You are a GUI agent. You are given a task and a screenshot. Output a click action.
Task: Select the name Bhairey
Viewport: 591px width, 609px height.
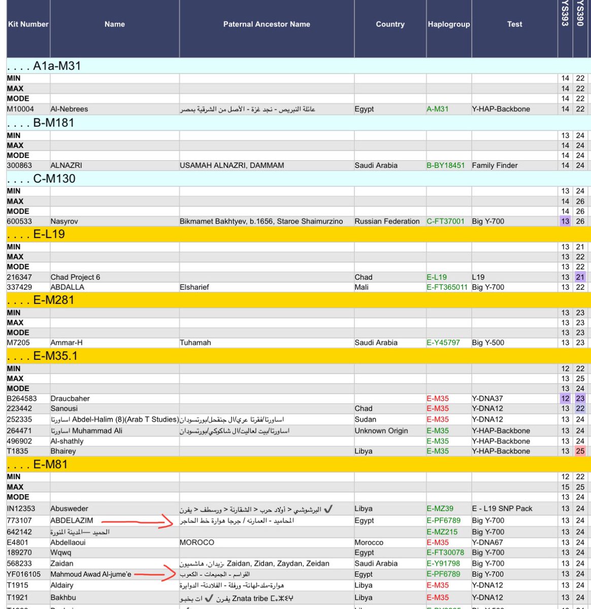point(63,451)
